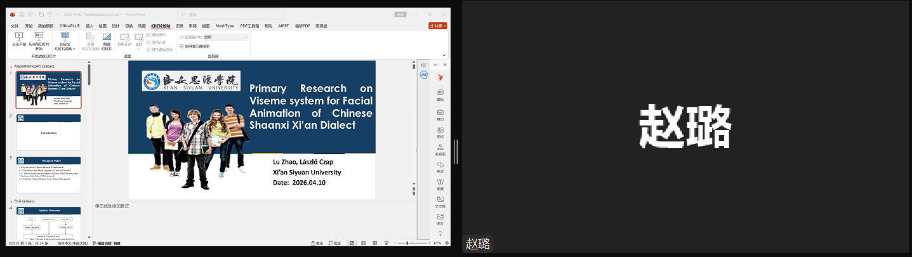Click the blue AI assistant icon

[x=423, y=75]
